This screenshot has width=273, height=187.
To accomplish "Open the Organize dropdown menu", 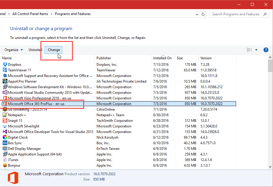I will click(x=14, y=50).
